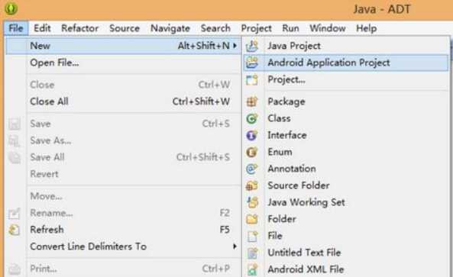Expand Convert Line Delimiters To submenu
453x277 pixels.
235,246
